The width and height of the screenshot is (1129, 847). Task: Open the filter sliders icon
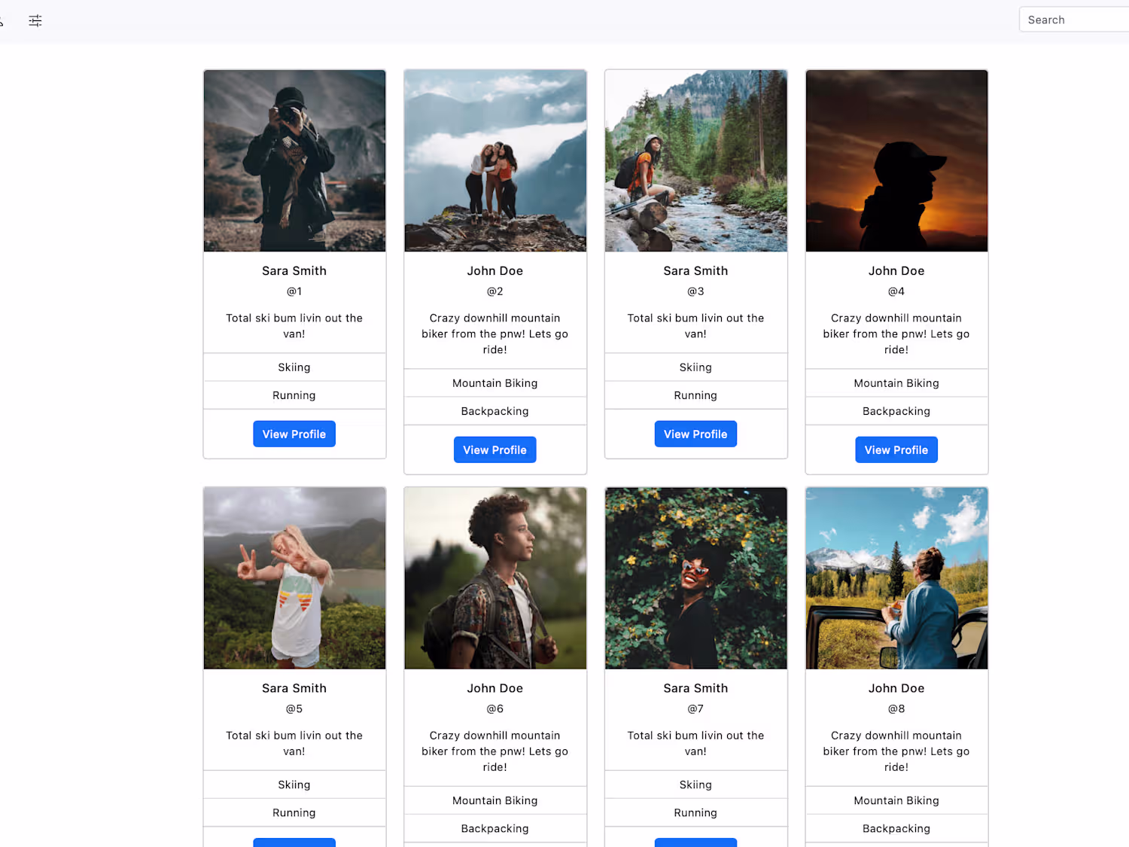35,20
